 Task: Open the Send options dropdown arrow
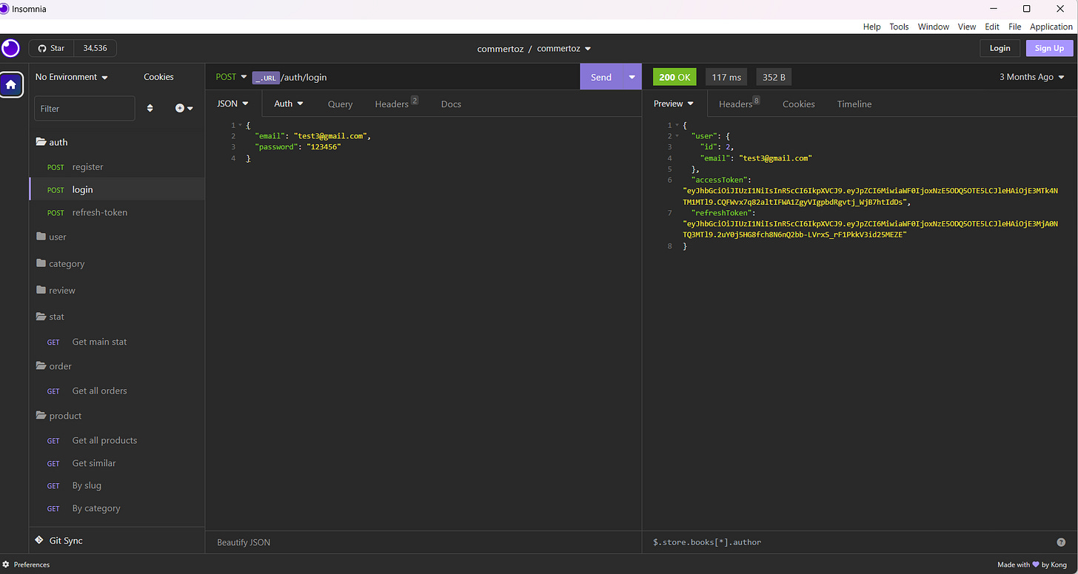632,77
